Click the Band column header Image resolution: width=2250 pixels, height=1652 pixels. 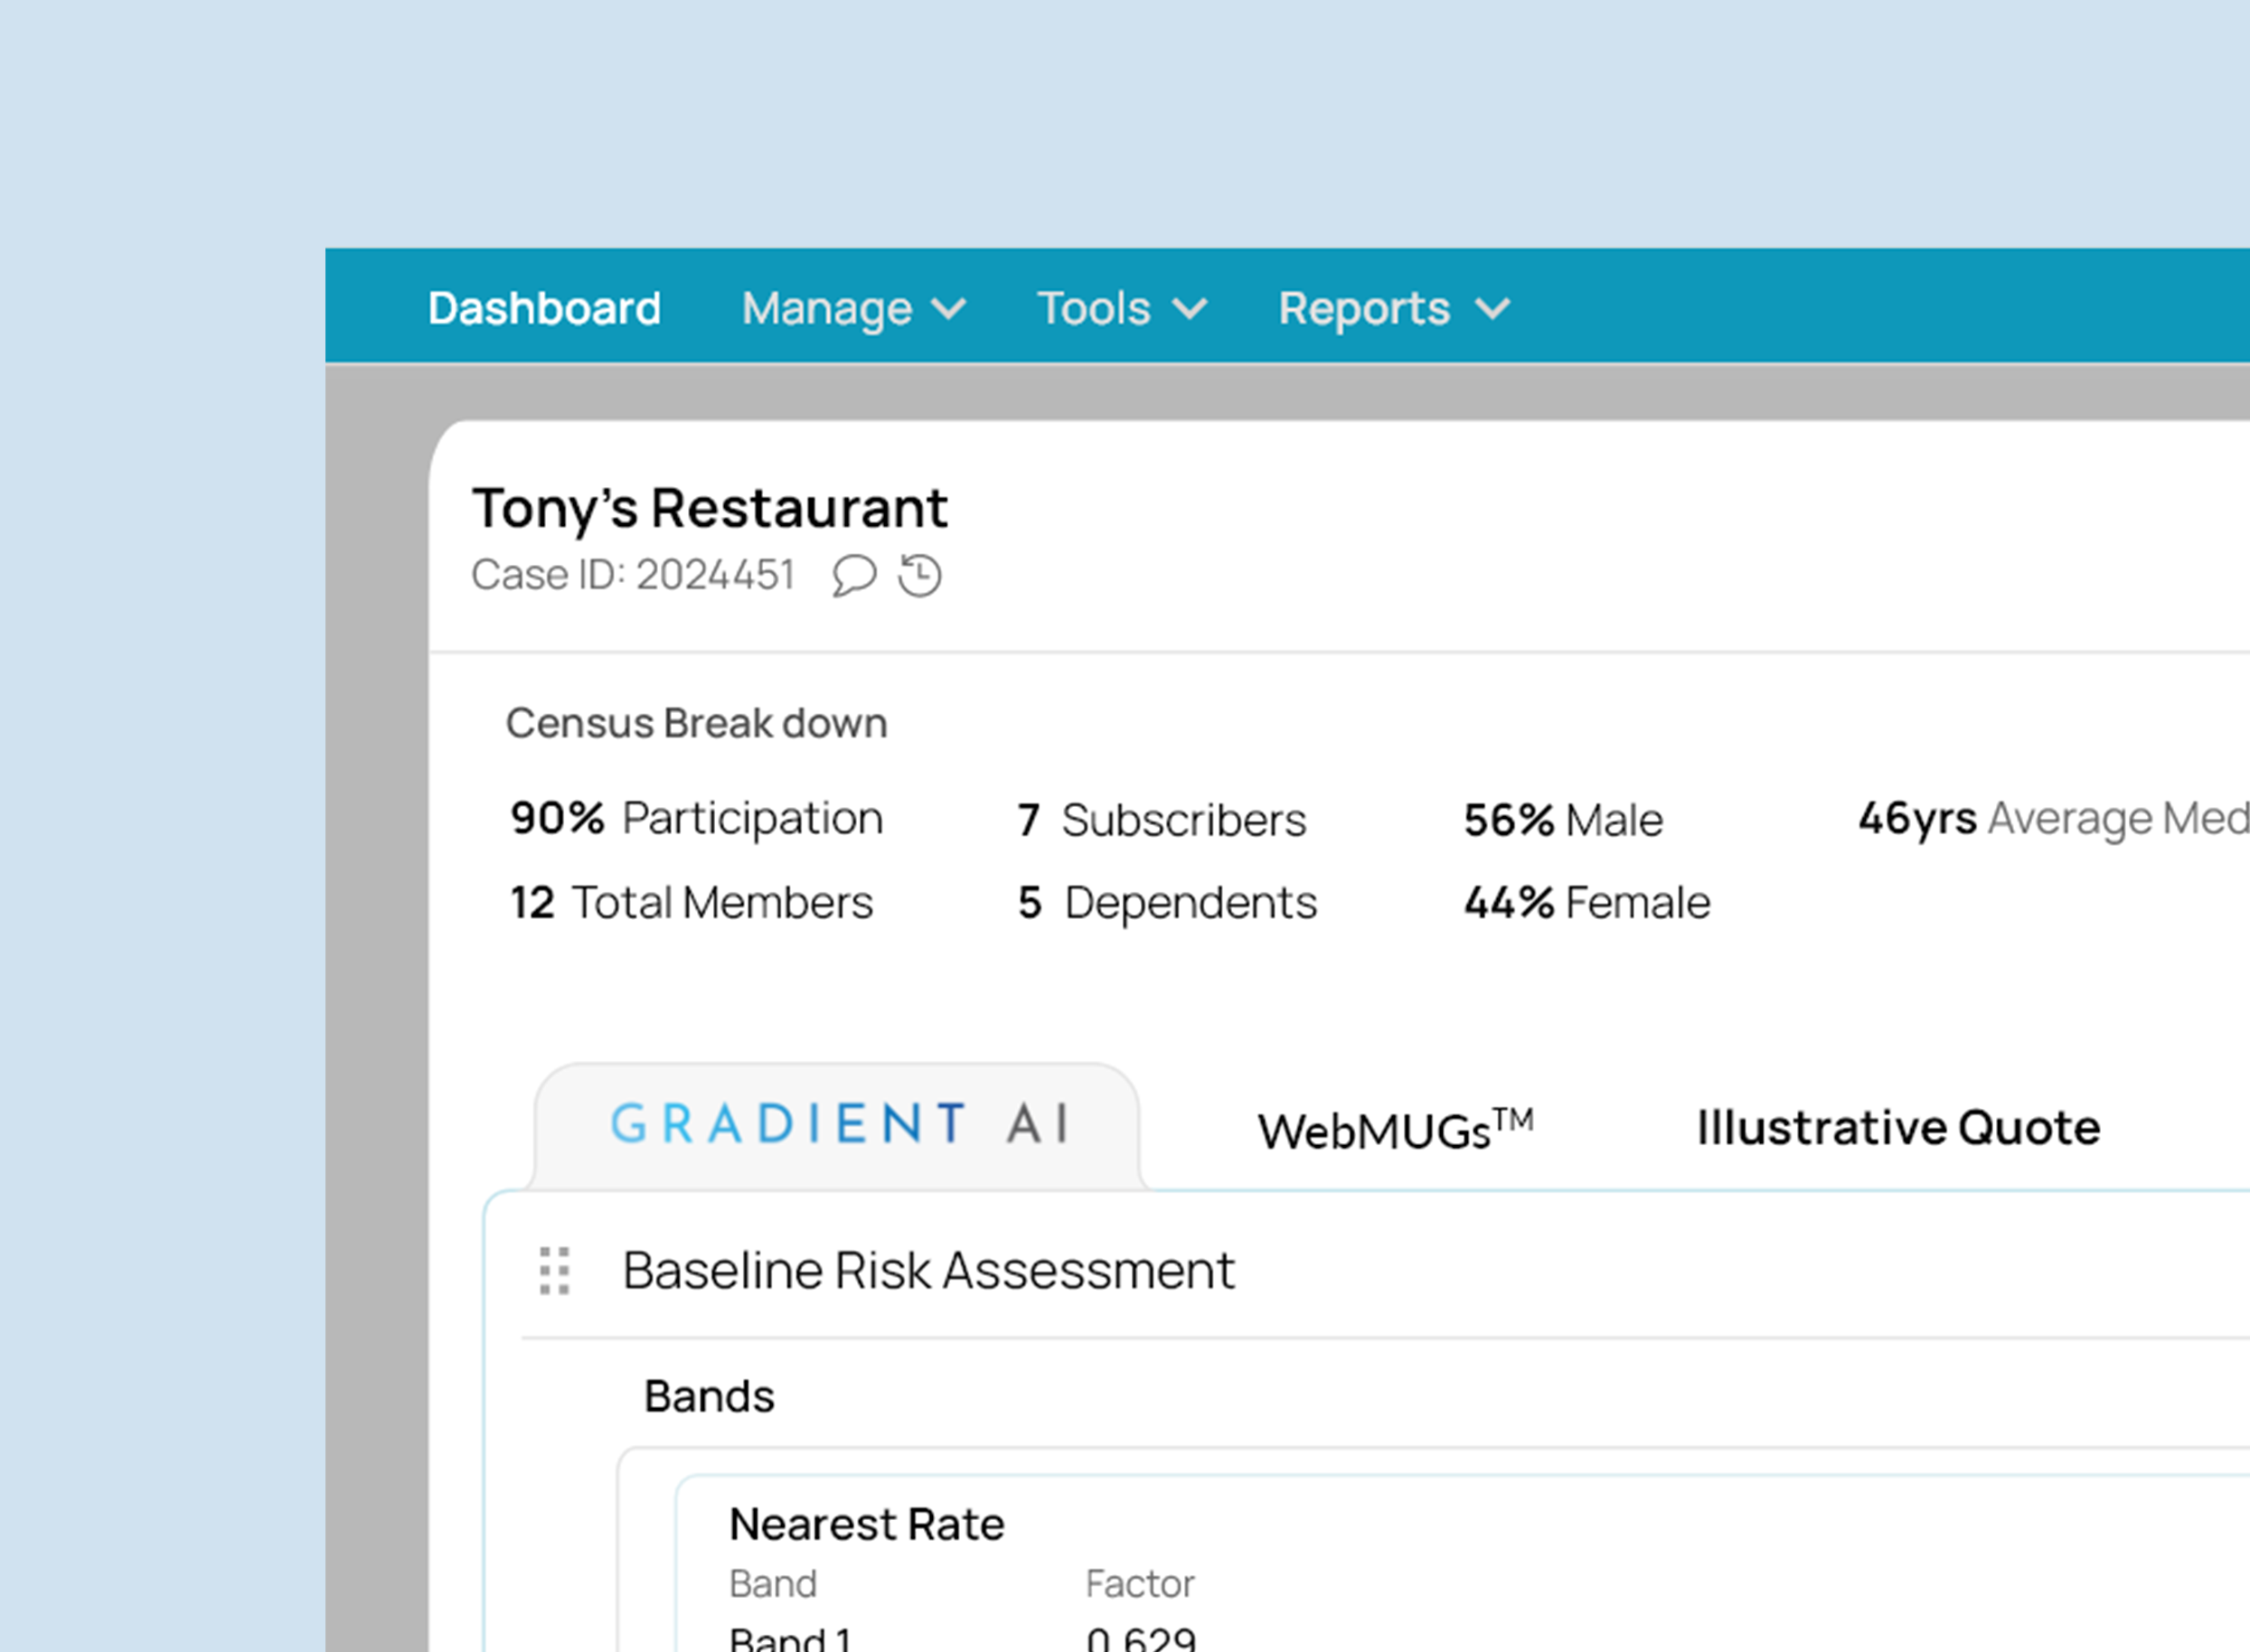(x=773, y=1584)
